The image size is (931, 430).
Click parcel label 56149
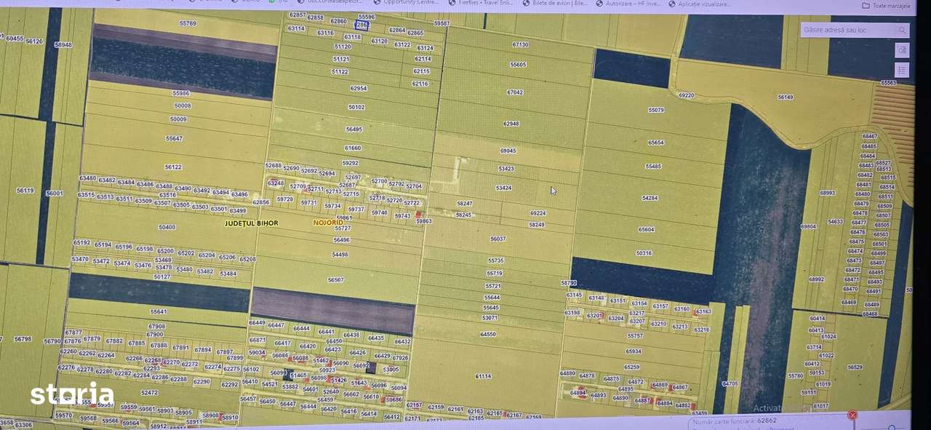[x=786, y=97]
